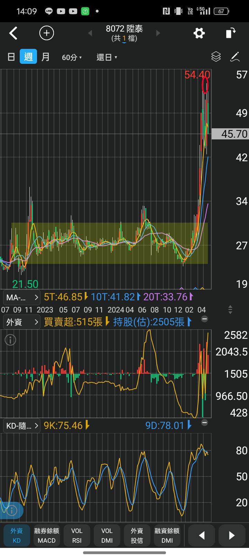The width and height of the screenshot is (249, 559).
Task: Switch to monthly chart 月
Action: coord(46,57)
